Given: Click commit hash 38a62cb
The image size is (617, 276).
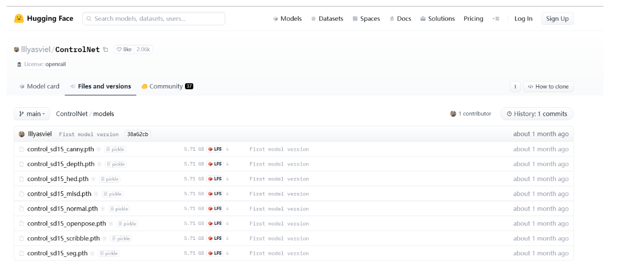Looking at the screenshot, I should pyautogui.click(x=138, y=134).
